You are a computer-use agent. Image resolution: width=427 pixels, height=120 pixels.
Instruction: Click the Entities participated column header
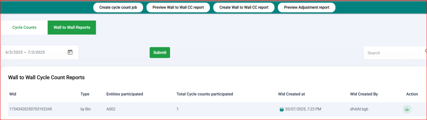click(x=125, y=94)
